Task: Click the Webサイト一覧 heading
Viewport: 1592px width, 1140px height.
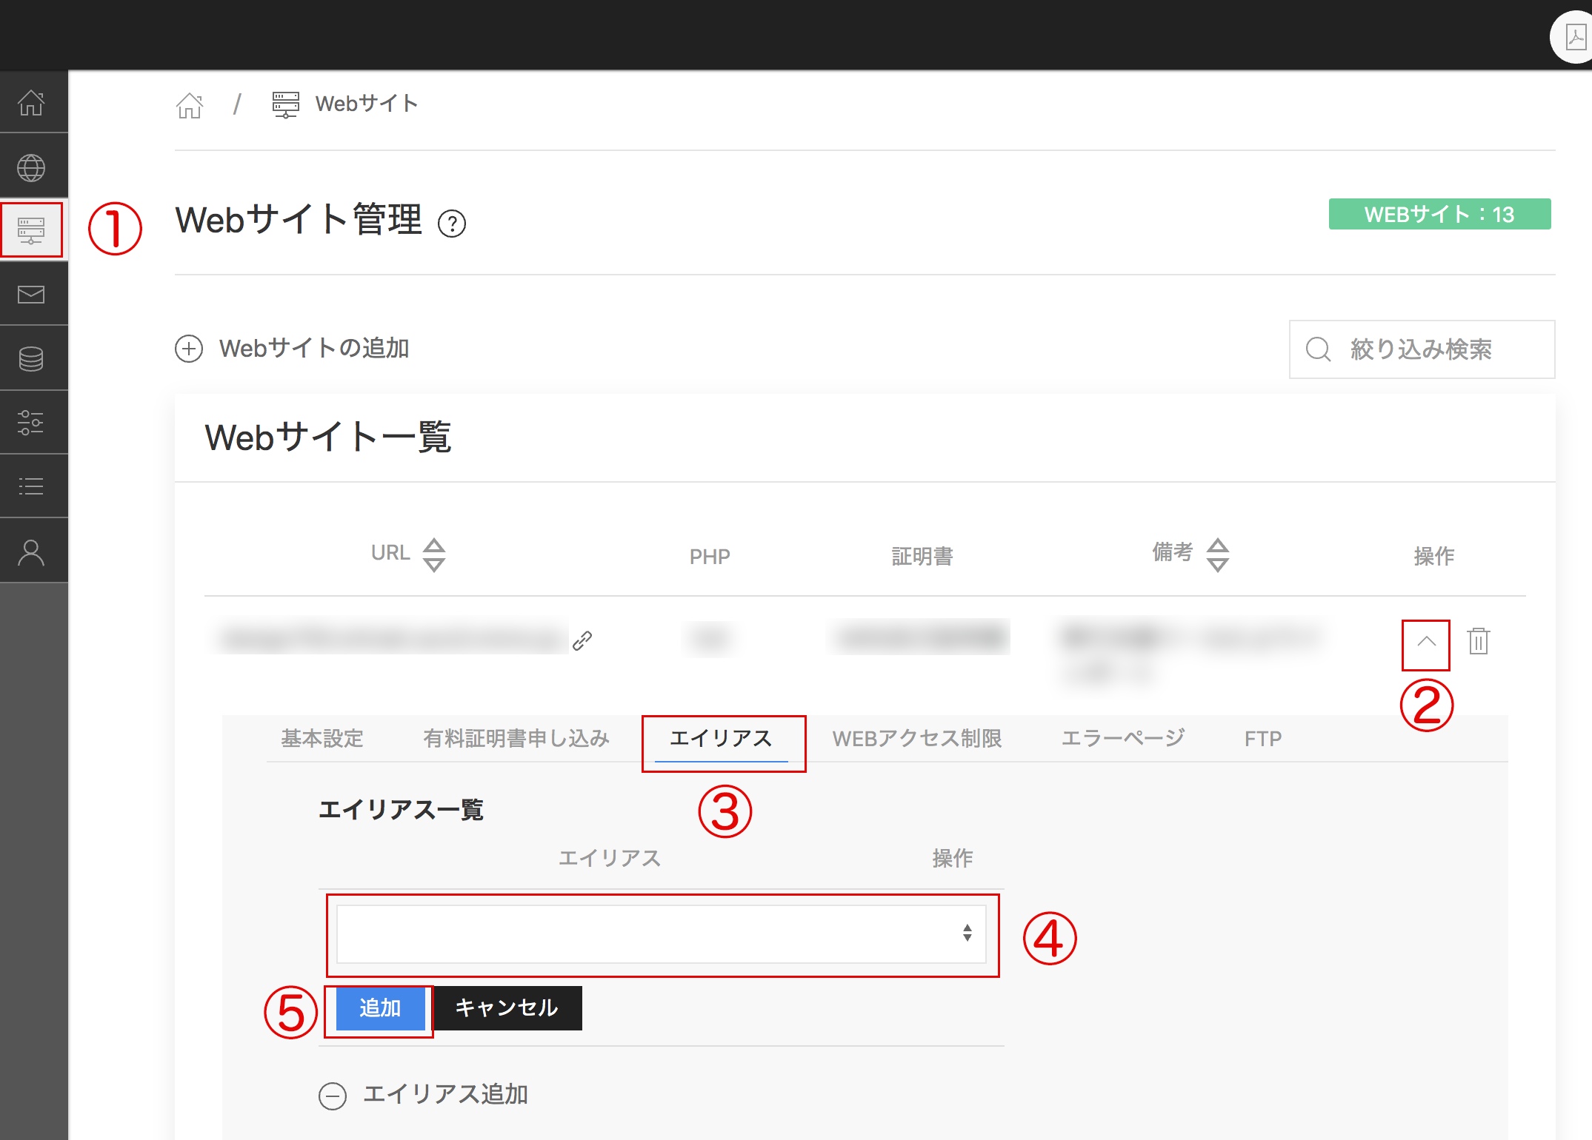Action: 328,437
